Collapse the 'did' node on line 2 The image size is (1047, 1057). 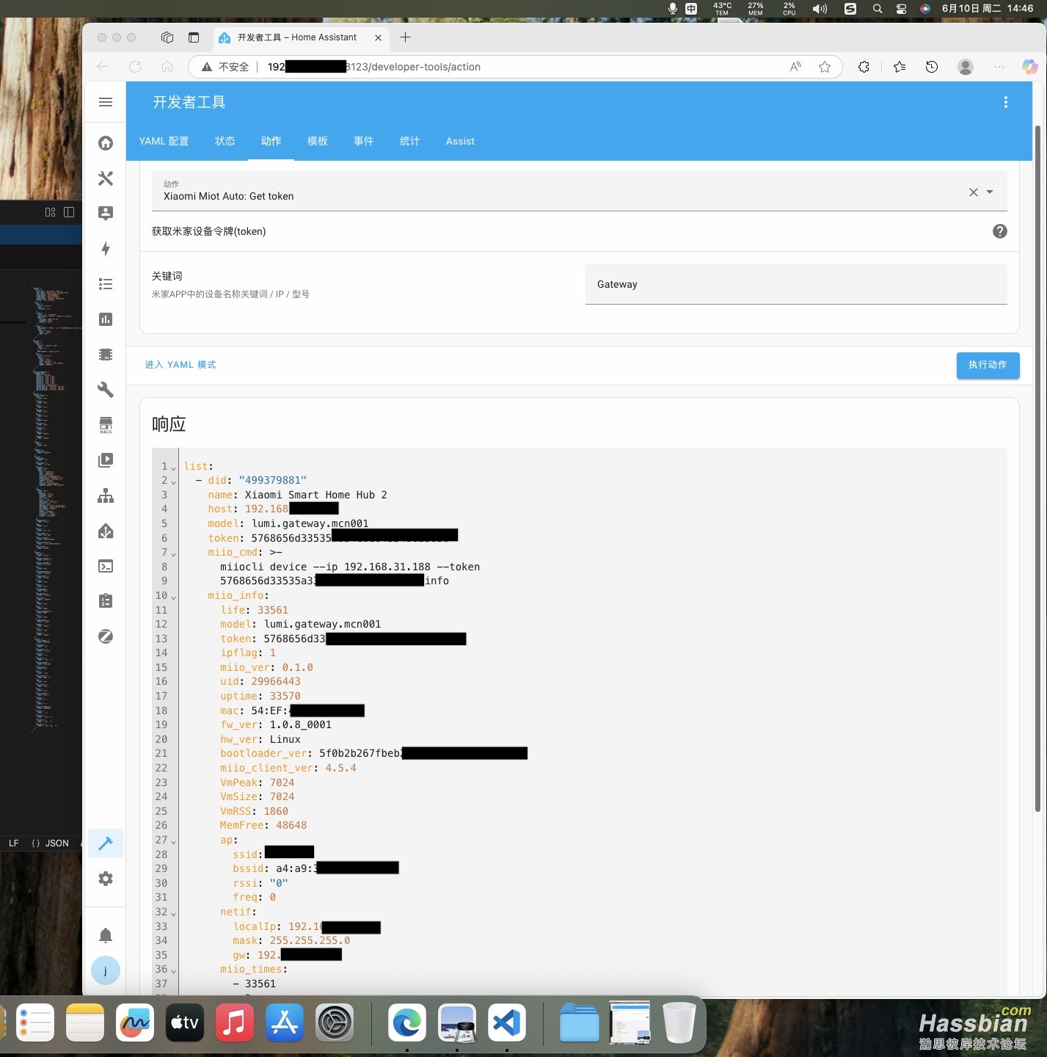tap(174, 482)
